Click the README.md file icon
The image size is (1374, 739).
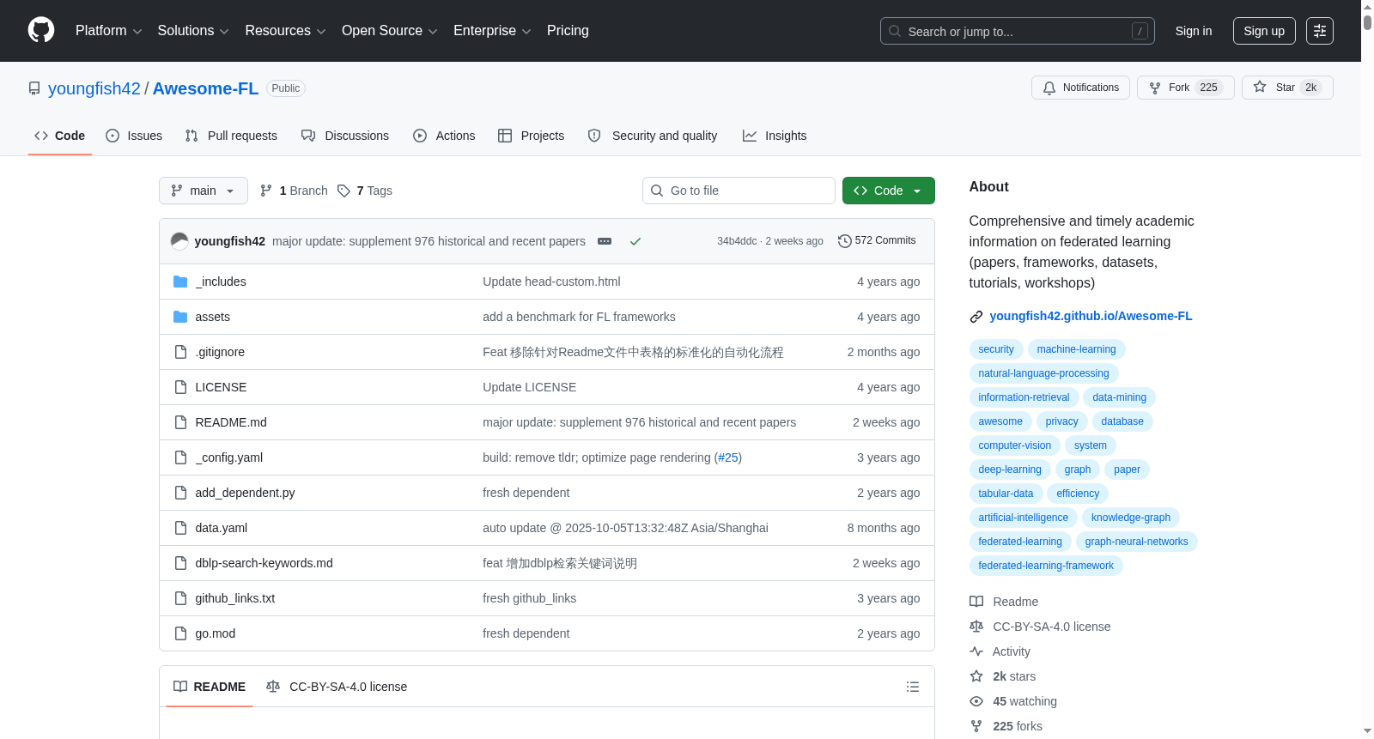click(x=180, y=422)
